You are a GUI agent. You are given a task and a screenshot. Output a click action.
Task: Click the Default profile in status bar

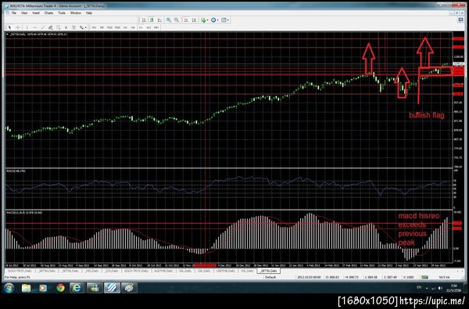(270, 277)
